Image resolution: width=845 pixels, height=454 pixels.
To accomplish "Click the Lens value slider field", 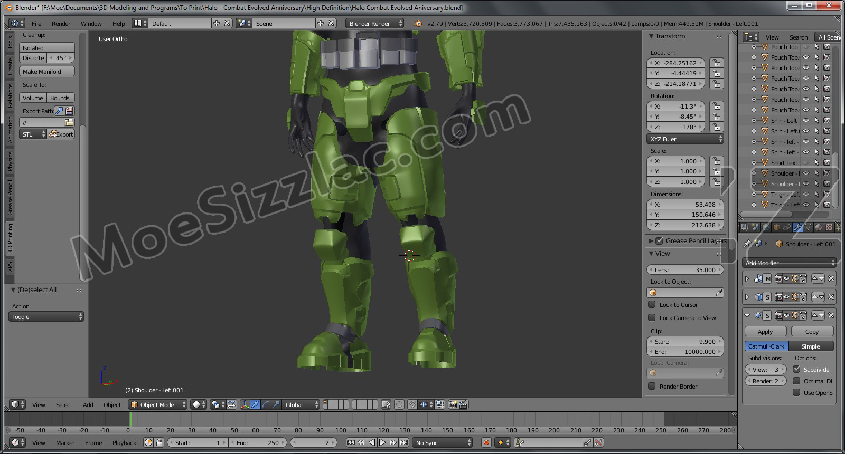I will [685, 270].
